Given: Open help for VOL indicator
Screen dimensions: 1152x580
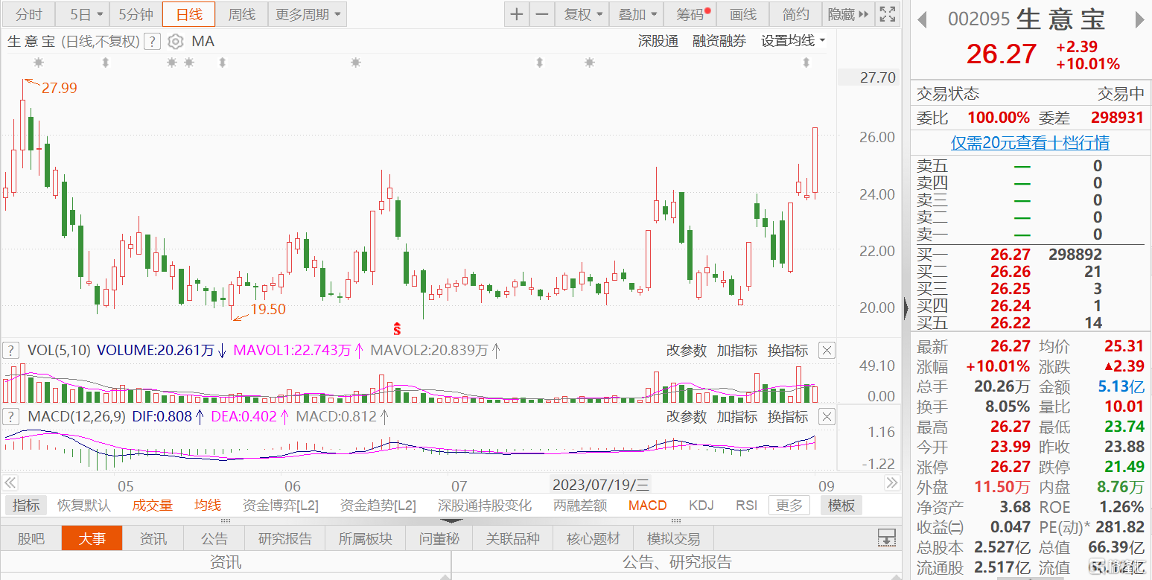Looking at the screenshot, I should [x=11, y=350].
